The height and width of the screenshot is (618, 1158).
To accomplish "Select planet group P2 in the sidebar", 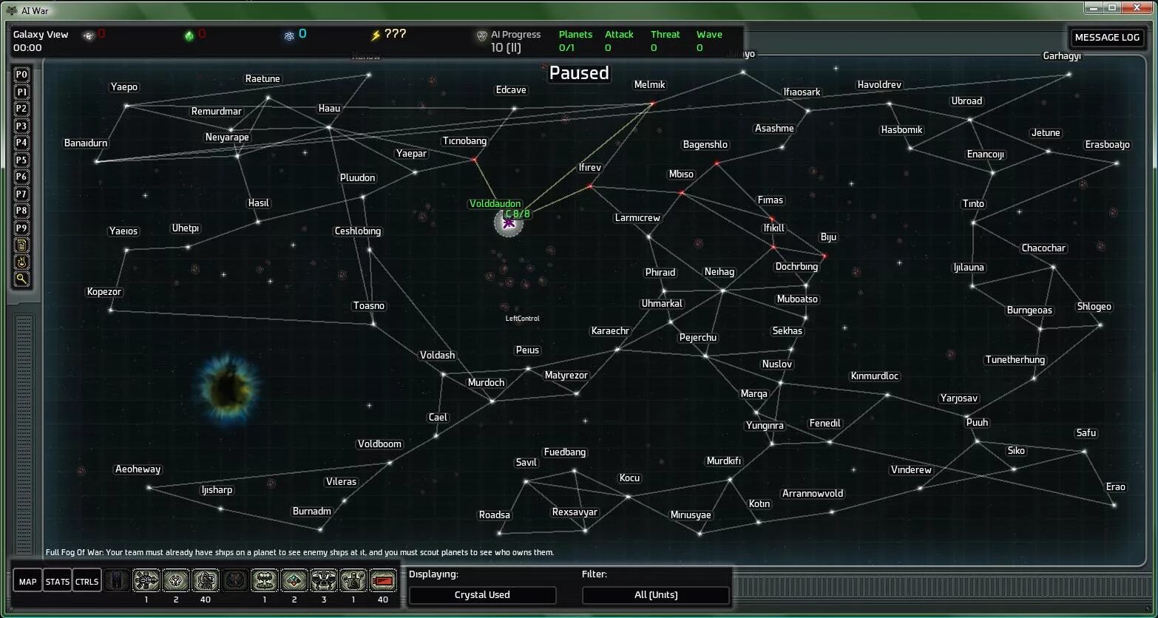I will click(21, 109).
